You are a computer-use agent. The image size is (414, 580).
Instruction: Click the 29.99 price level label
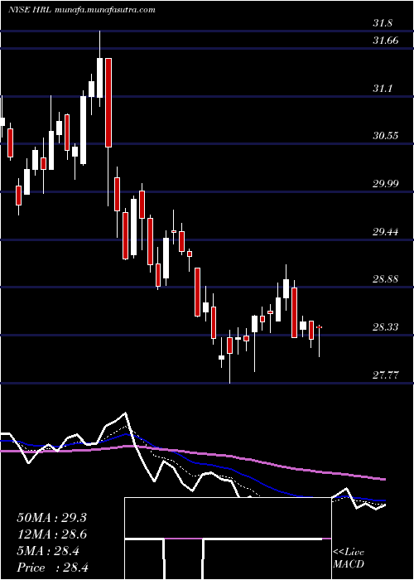(386, 184)
